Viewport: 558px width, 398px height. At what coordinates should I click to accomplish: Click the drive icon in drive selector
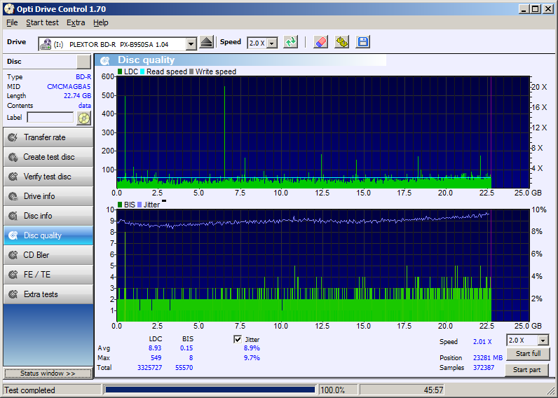pos(46,44)
